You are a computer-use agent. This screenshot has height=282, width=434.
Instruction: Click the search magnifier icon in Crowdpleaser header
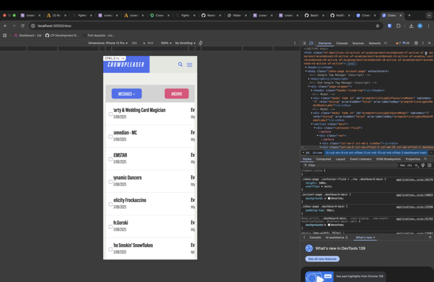pos(180,64)
